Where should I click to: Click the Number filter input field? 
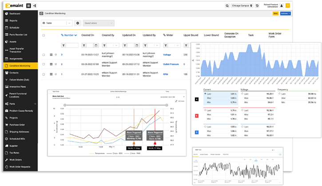pos(72,45)
